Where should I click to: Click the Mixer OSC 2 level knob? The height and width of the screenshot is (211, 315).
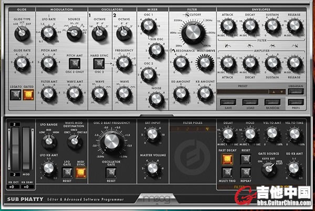coord(149,74)
